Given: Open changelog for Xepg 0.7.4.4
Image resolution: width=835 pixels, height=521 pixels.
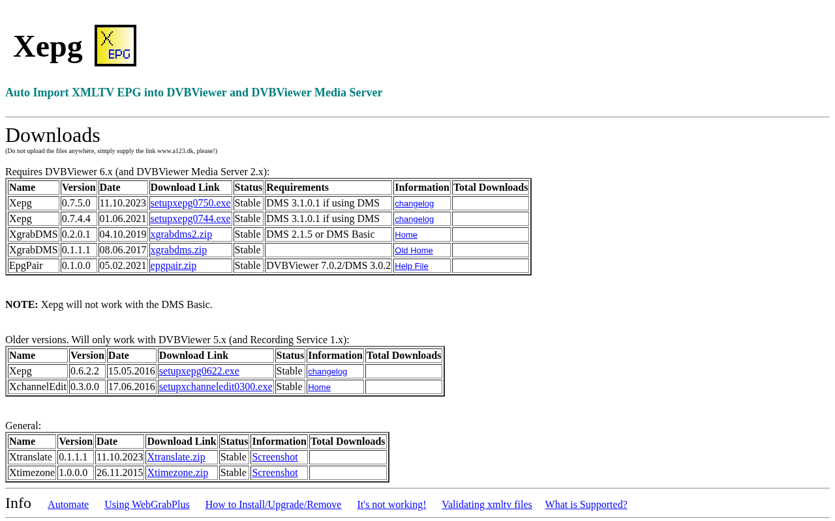Looking at the screenshot, I should (x=414, y=219).
